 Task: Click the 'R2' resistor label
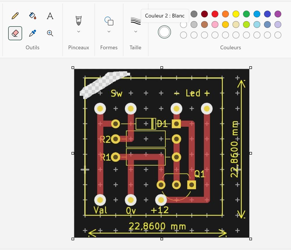pos(105,139)
